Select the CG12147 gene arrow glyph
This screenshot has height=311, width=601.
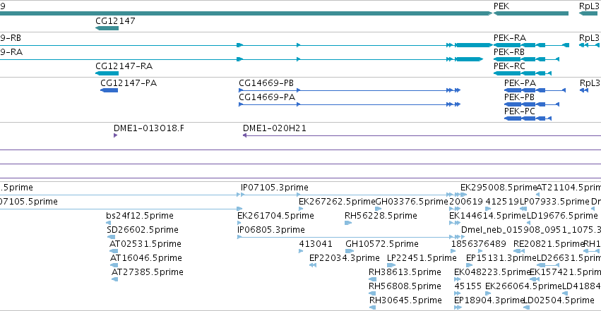(x=107, y=28)
